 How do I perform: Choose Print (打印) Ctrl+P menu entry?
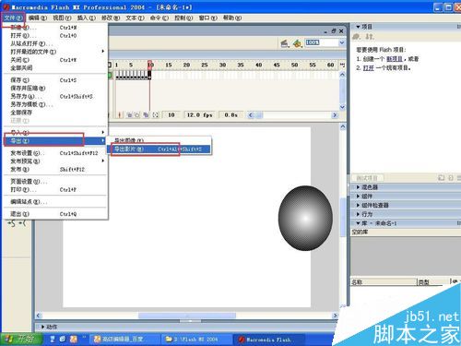point(54,190)
